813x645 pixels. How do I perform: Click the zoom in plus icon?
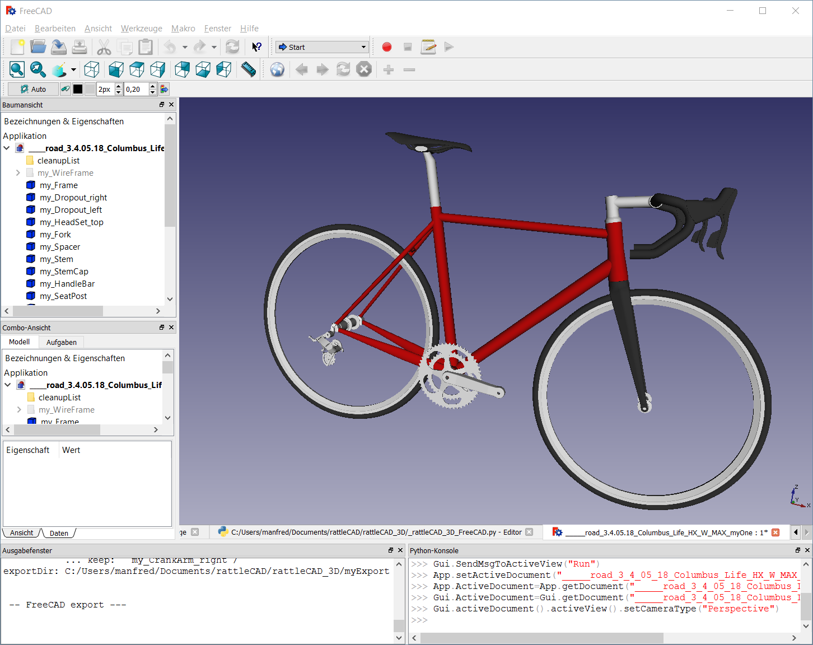click(x=389, y=69)
